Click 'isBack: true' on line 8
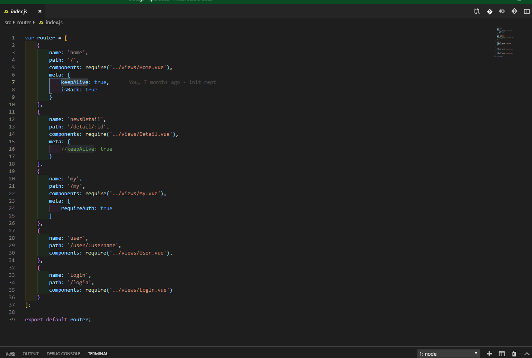 point(79,90)
